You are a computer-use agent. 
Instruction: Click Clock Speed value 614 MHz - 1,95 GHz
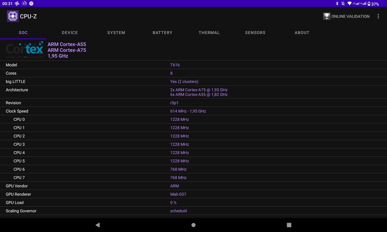(x=188, y=111)
